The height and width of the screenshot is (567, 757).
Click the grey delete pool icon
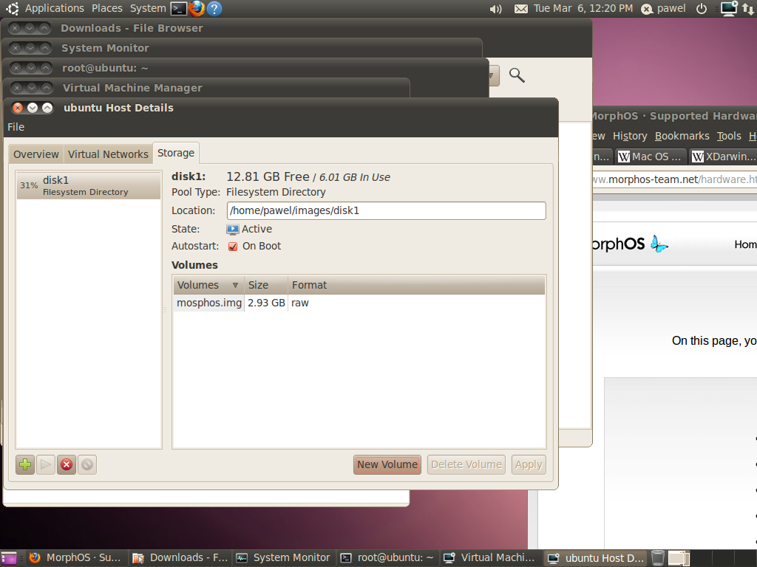point(87,464)
